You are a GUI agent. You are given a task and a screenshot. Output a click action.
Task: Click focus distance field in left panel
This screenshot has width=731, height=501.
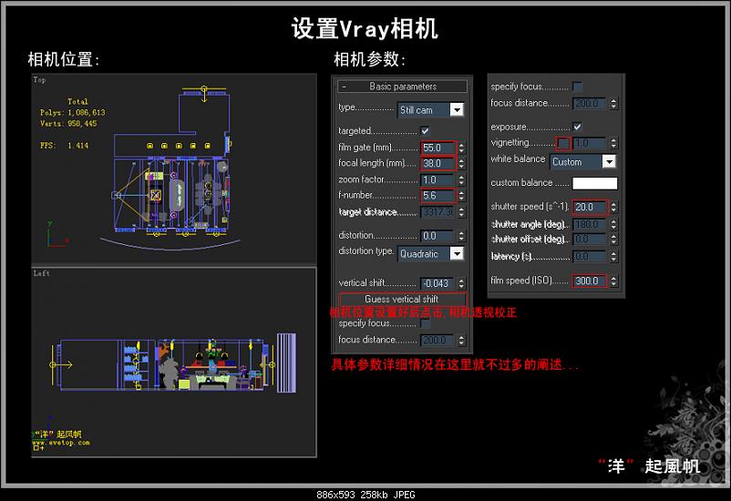click(437, 340)
